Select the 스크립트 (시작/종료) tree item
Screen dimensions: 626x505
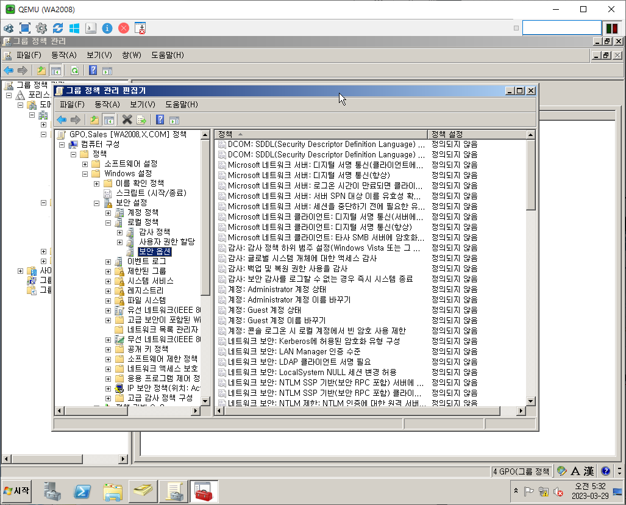click(x=151, y=193)
